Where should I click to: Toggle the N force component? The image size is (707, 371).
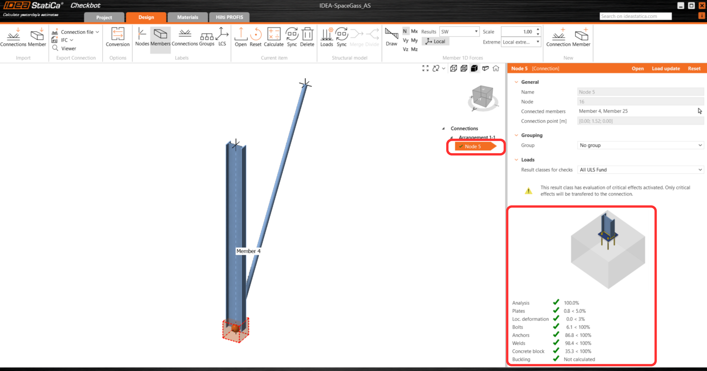point(405,31)
